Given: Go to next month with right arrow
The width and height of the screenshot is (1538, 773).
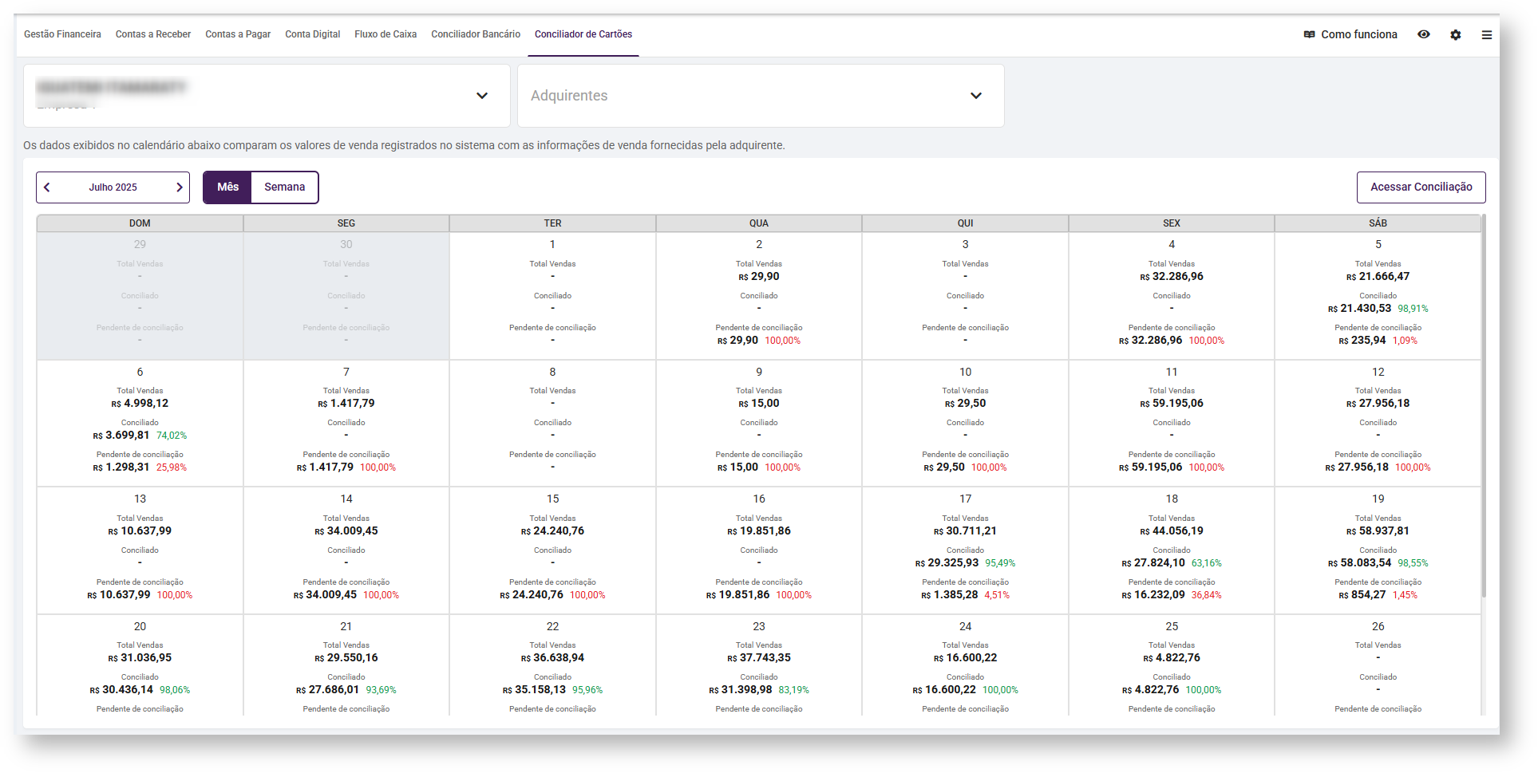Looking at the screenshot, I should (x=179, y=187).
